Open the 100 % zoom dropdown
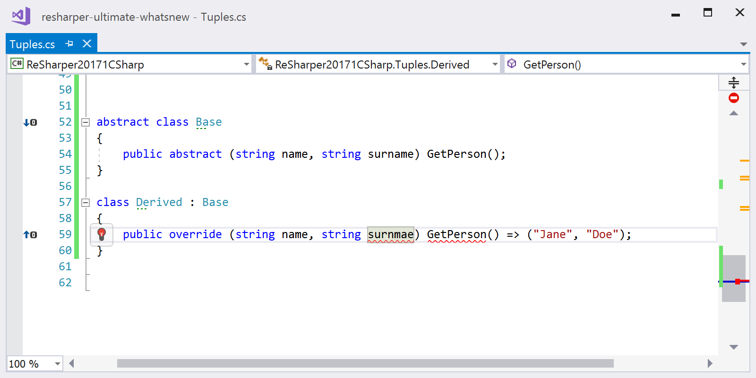This screenshot has width=756, height=378. pyautogui.click(x=58, y=364)
